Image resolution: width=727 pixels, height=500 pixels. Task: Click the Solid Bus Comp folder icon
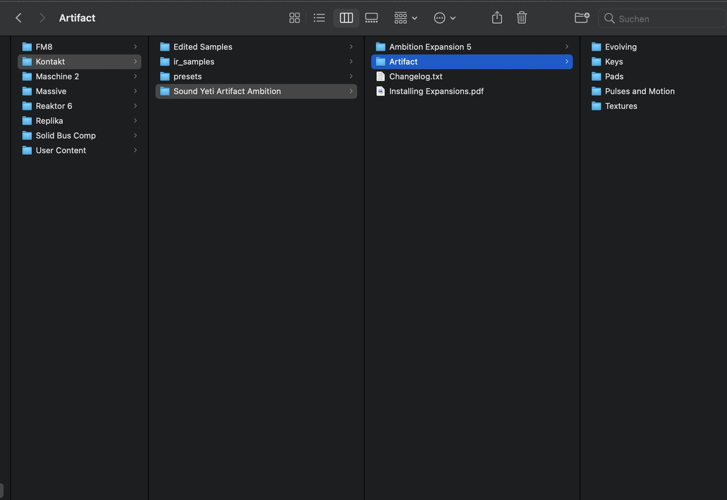point(27,136)
